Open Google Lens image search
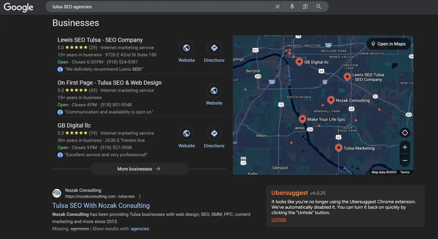 point(305,6)
